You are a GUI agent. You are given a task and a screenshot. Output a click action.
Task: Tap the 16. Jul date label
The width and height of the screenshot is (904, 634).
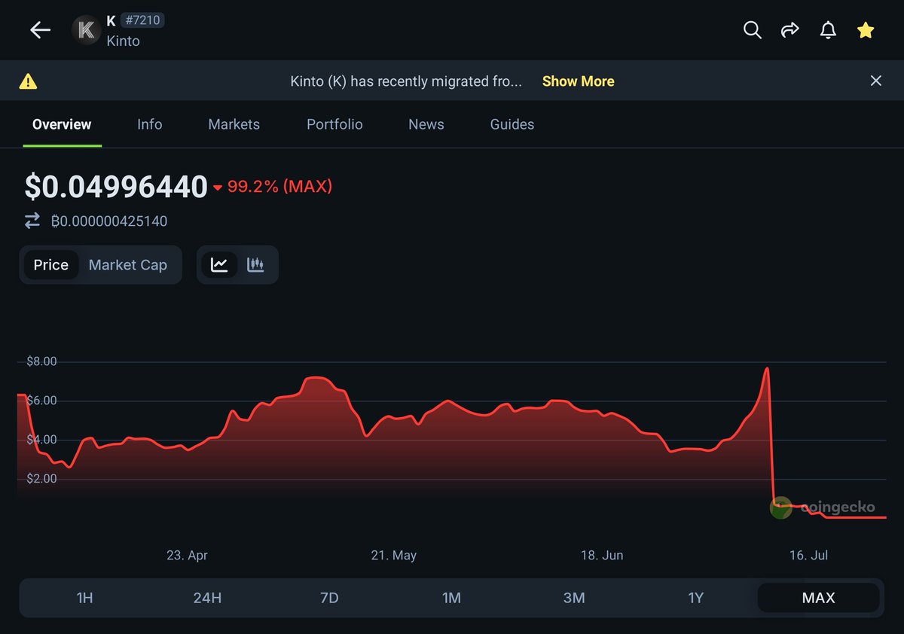(x=808, y=555)
